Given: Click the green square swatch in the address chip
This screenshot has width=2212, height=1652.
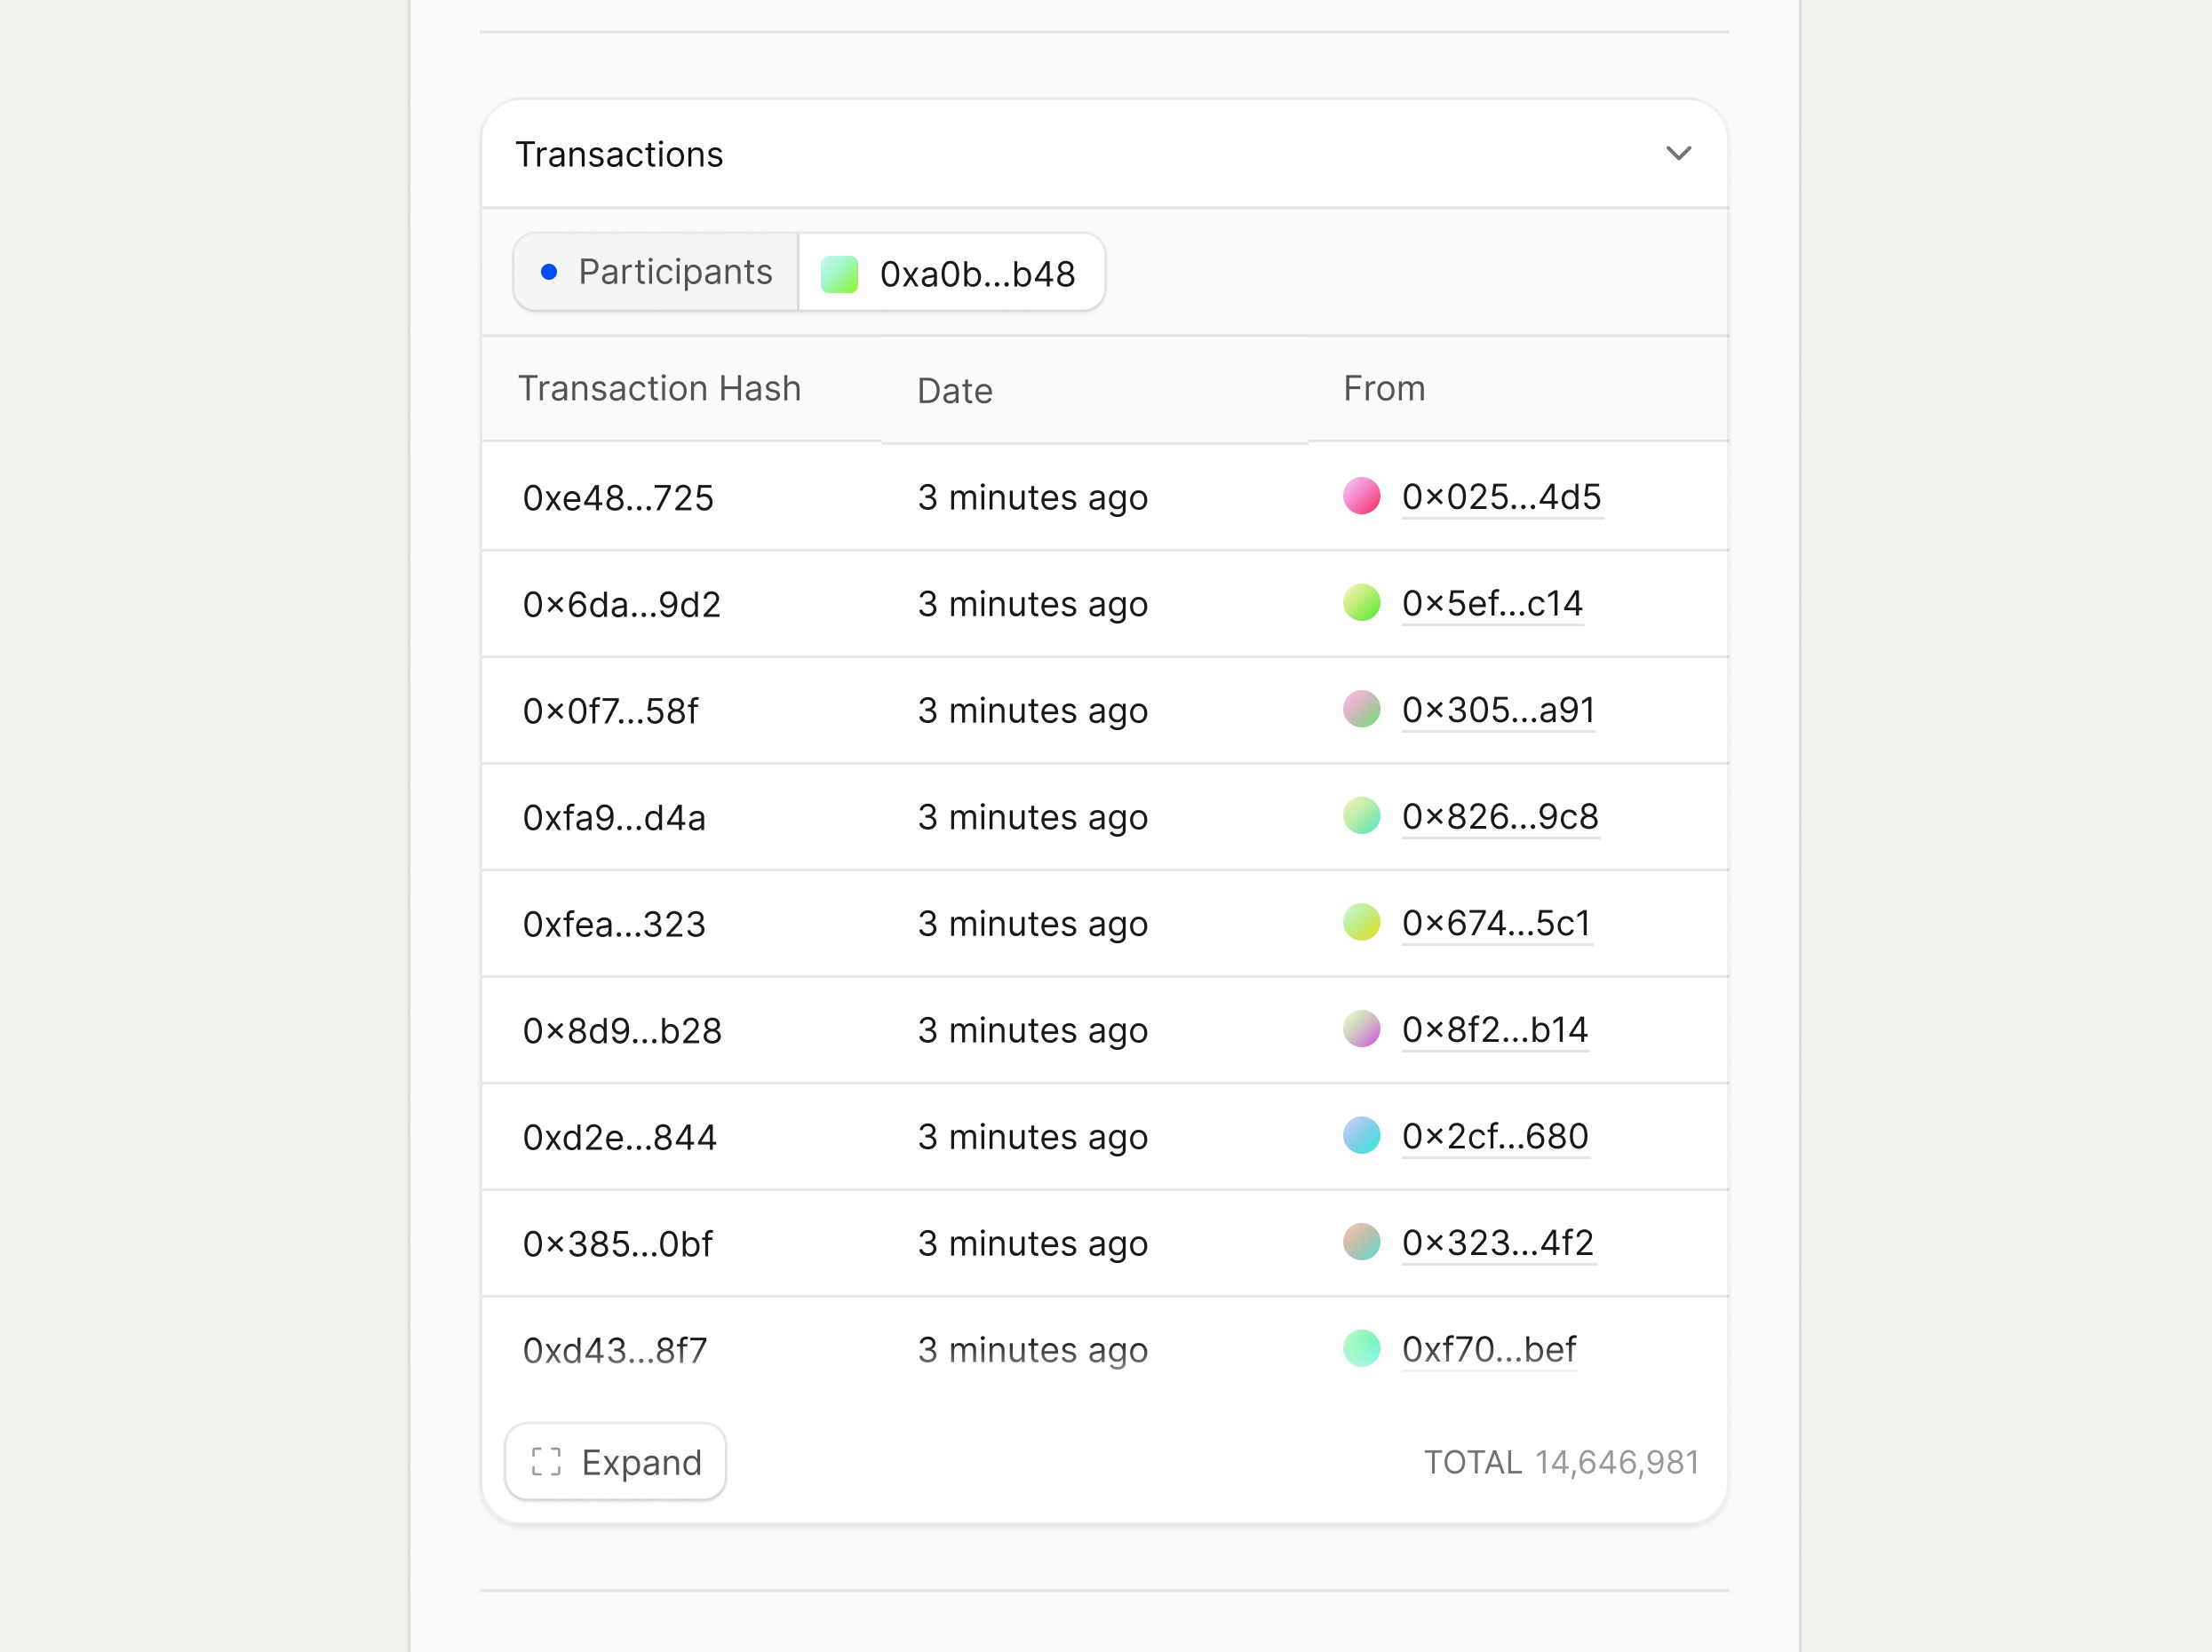Looking at the screenshot, I should coord(840,271).
